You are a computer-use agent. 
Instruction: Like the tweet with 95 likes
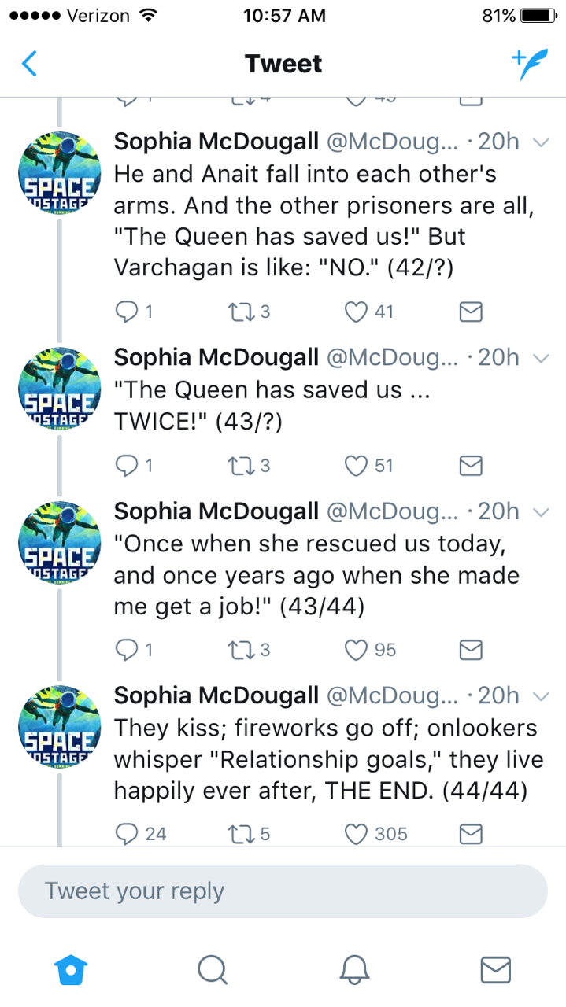pyautogui.click(x=358, y=650)
